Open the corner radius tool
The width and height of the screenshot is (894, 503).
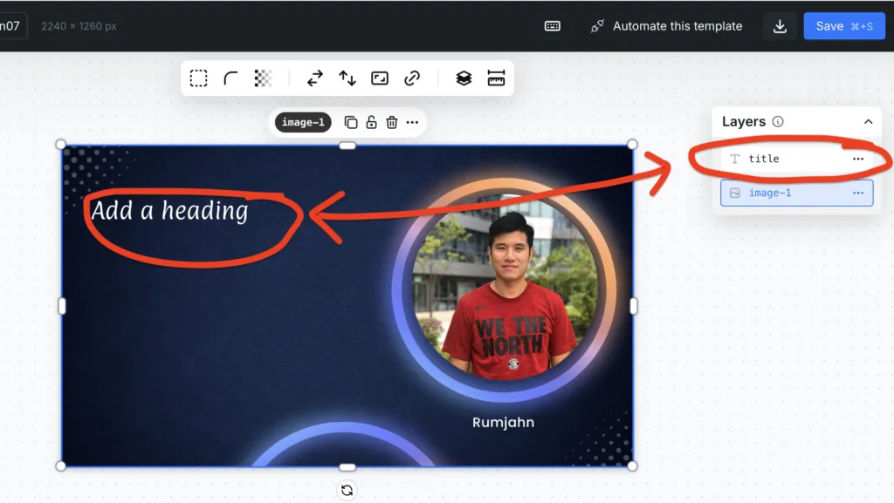click(230, 78)
